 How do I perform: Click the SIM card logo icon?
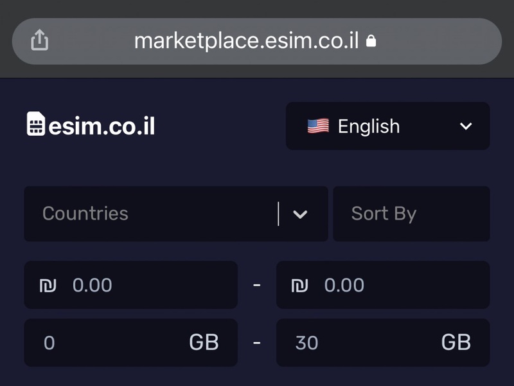coord(36,124)
